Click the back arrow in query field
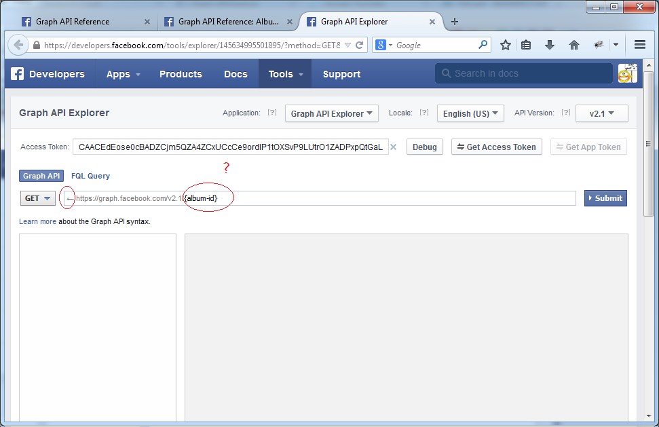 point(70,198)
